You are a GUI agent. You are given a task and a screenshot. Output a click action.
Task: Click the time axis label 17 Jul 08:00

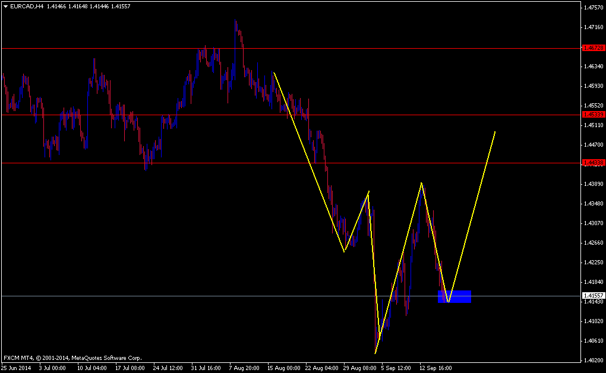click(x=130, y=368)
